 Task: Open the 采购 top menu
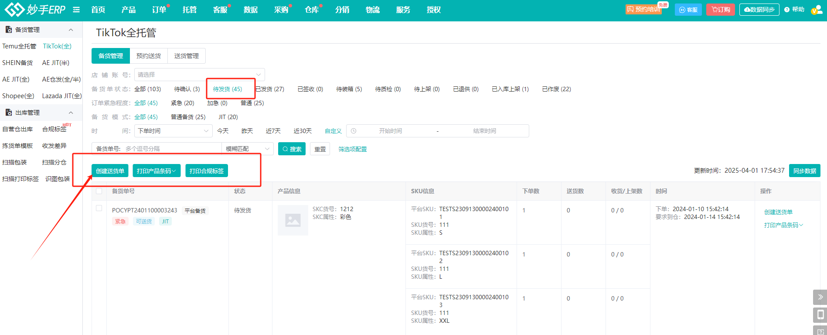281,10
